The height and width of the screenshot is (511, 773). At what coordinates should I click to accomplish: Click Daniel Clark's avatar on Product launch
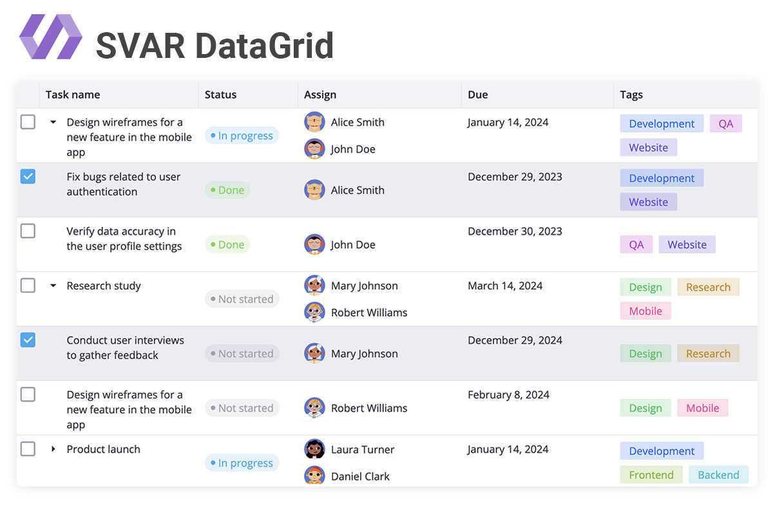(x=314, y=476)
